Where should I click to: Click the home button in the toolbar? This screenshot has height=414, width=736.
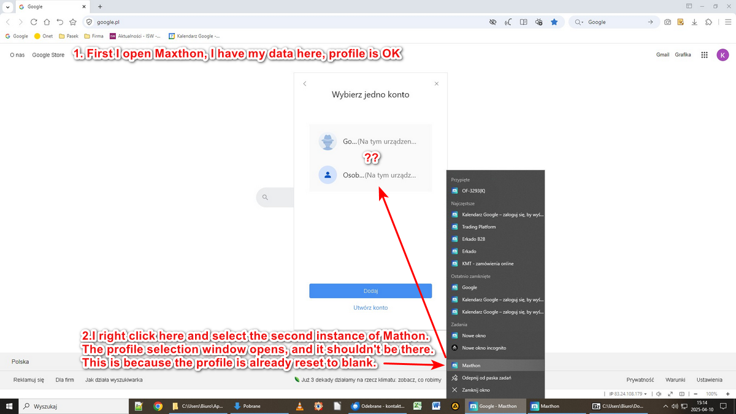tap(47, 22)
